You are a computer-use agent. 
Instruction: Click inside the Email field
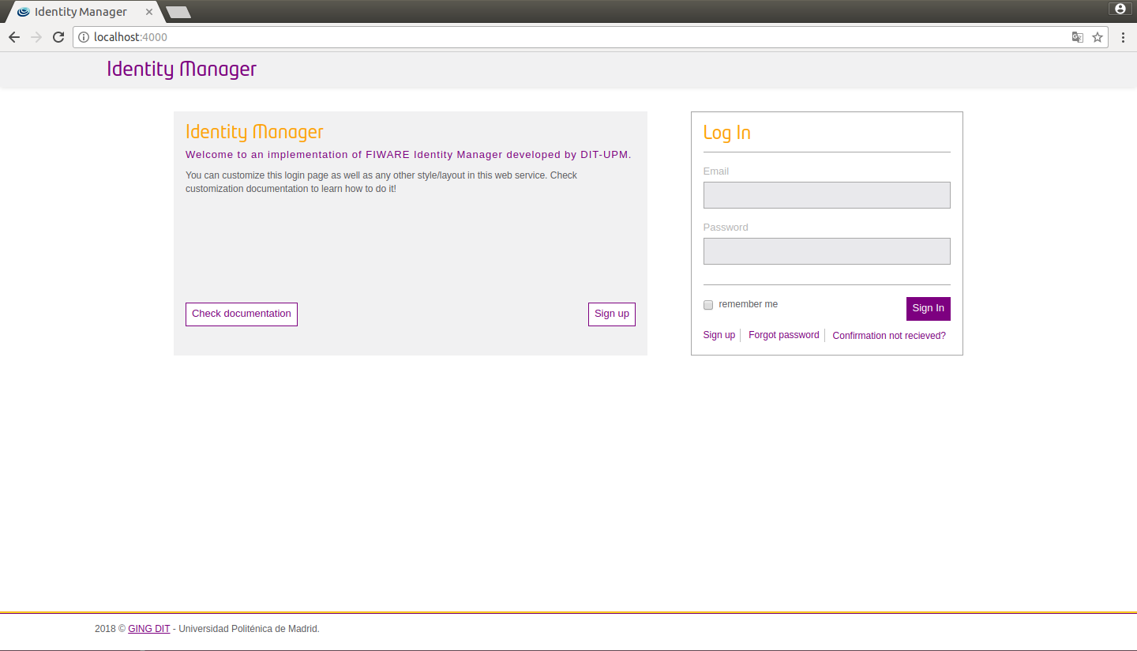coord(827,195)
